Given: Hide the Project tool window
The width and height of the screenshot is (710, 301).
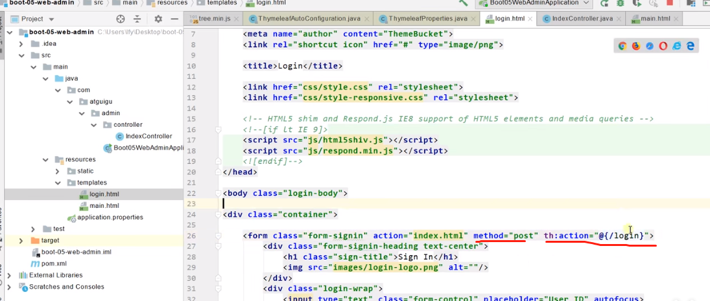Looking at the screenshot, I should click(x=174, y=19).
